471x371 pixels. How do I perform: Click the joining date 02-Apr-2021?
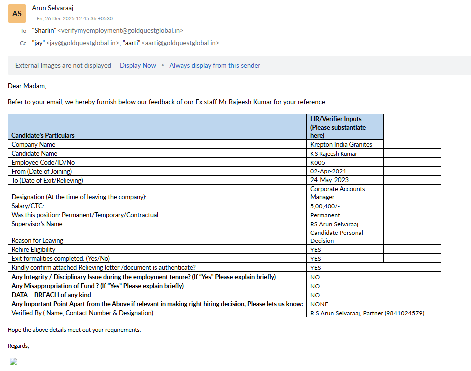tap(328, 172)
